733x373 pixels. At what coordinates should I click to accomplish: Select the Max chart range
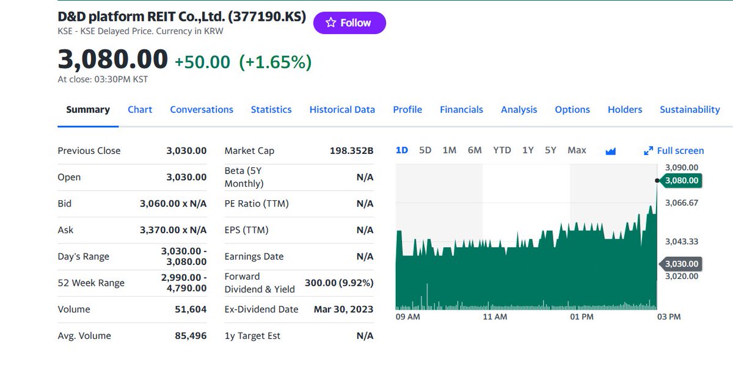[577, 150]
